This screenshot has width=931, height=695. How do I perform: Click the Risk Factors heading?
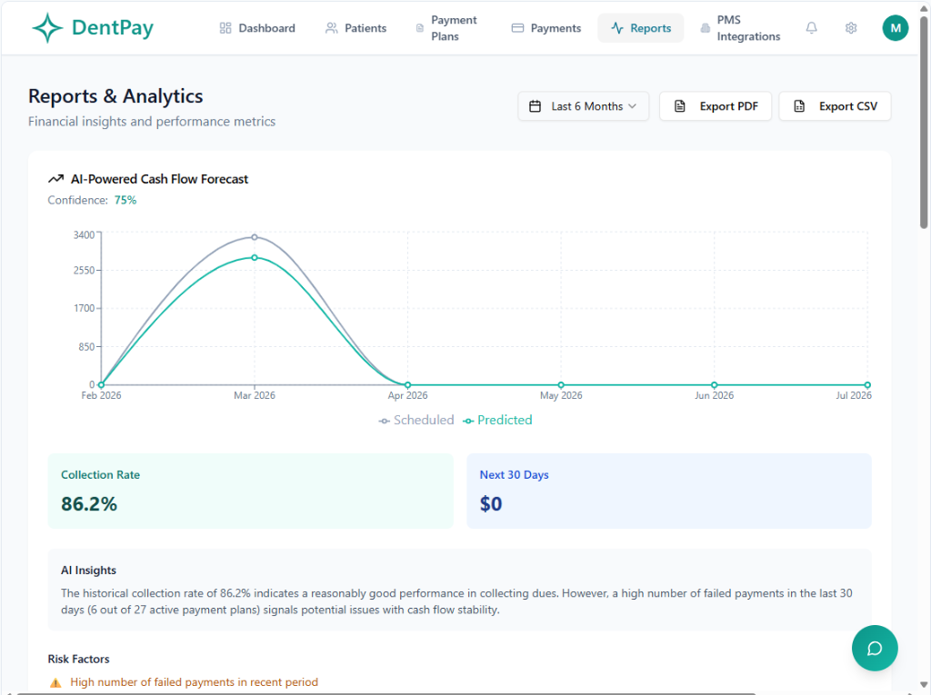(x=78, y=659)
